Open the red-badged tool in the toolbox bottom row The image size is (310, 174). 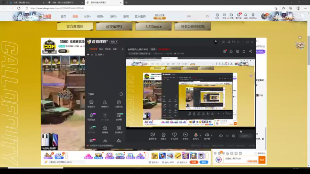click(92, 141)
